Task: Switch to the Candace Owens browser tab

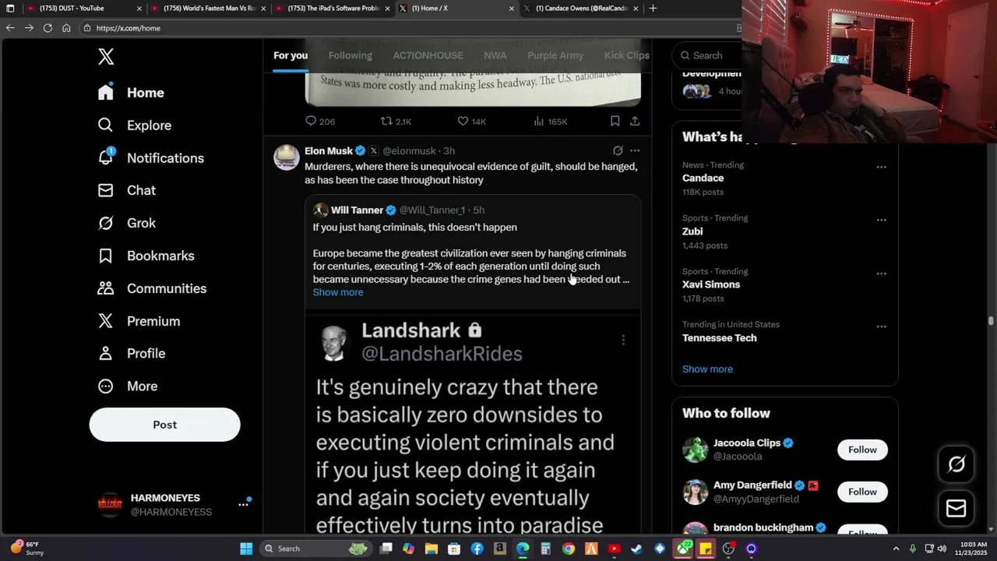Action: tap(581, 8)
